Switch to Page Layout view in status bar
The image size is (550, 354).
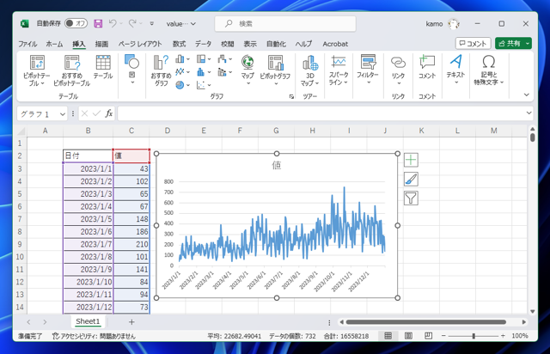407,336
